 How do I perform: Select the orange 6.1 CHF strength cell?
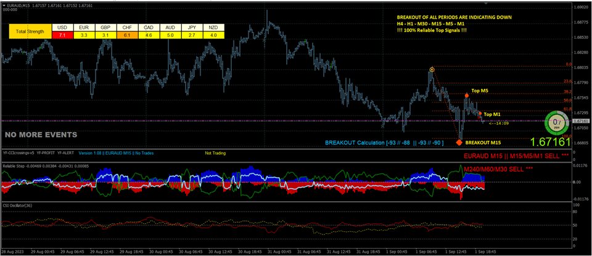[127, 35]
